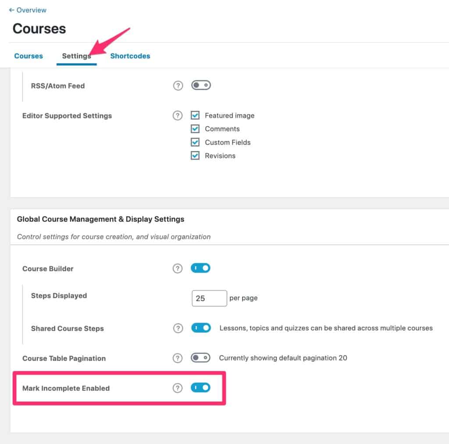Click the 'Lessons, topics and quizzes' description text

click(326, 328)
